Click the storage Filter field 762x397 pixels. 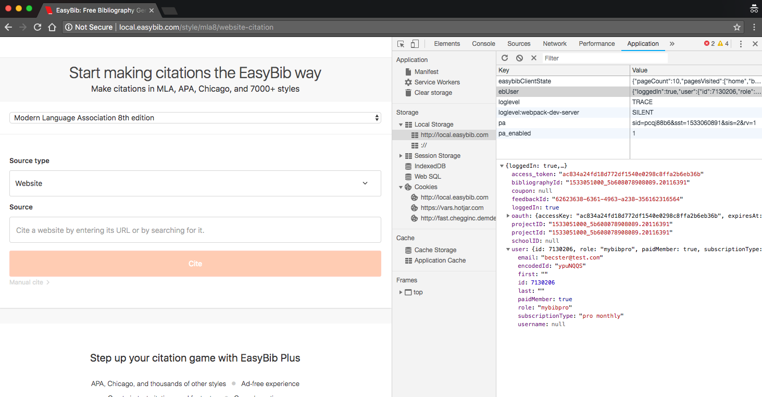click(605, 58)
